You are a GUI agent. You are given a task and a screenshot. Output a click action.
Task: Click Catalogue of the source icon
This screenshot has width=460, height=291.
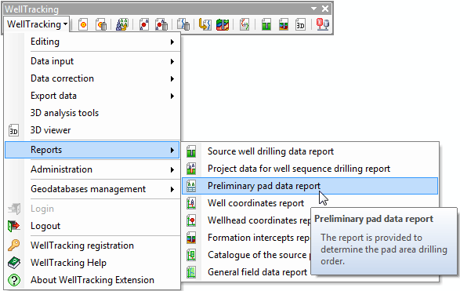[191, 255]
